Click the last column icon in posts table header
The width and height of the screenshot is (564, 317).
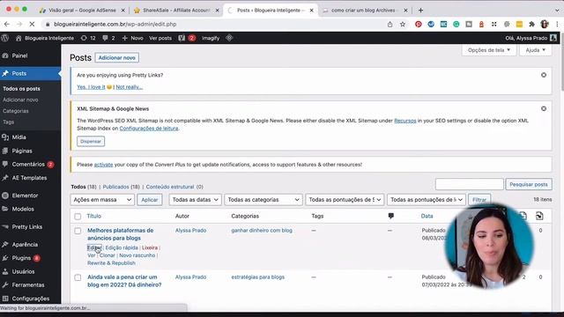point(539,216)
